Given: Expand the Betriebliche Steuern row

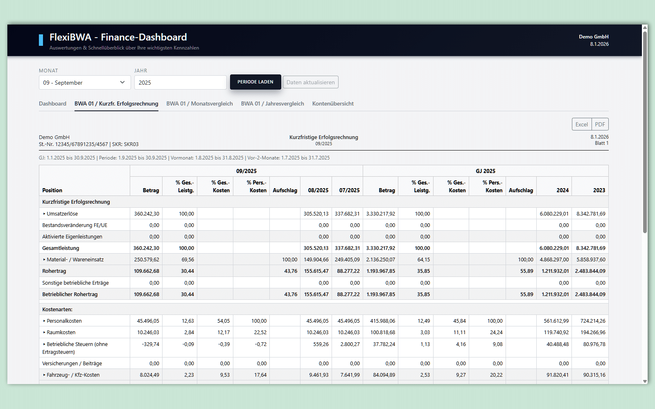Looking at the screenshot, I should coord(44,344).
